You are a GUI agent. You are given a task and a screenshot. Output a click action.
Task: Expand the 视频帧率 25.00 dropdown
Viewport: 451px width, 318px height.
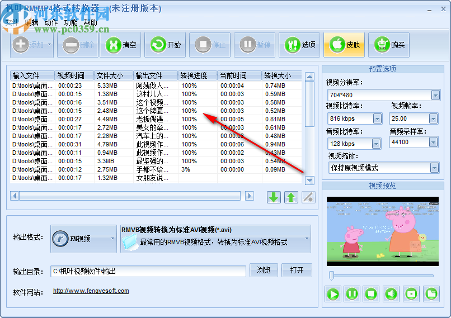433,118
